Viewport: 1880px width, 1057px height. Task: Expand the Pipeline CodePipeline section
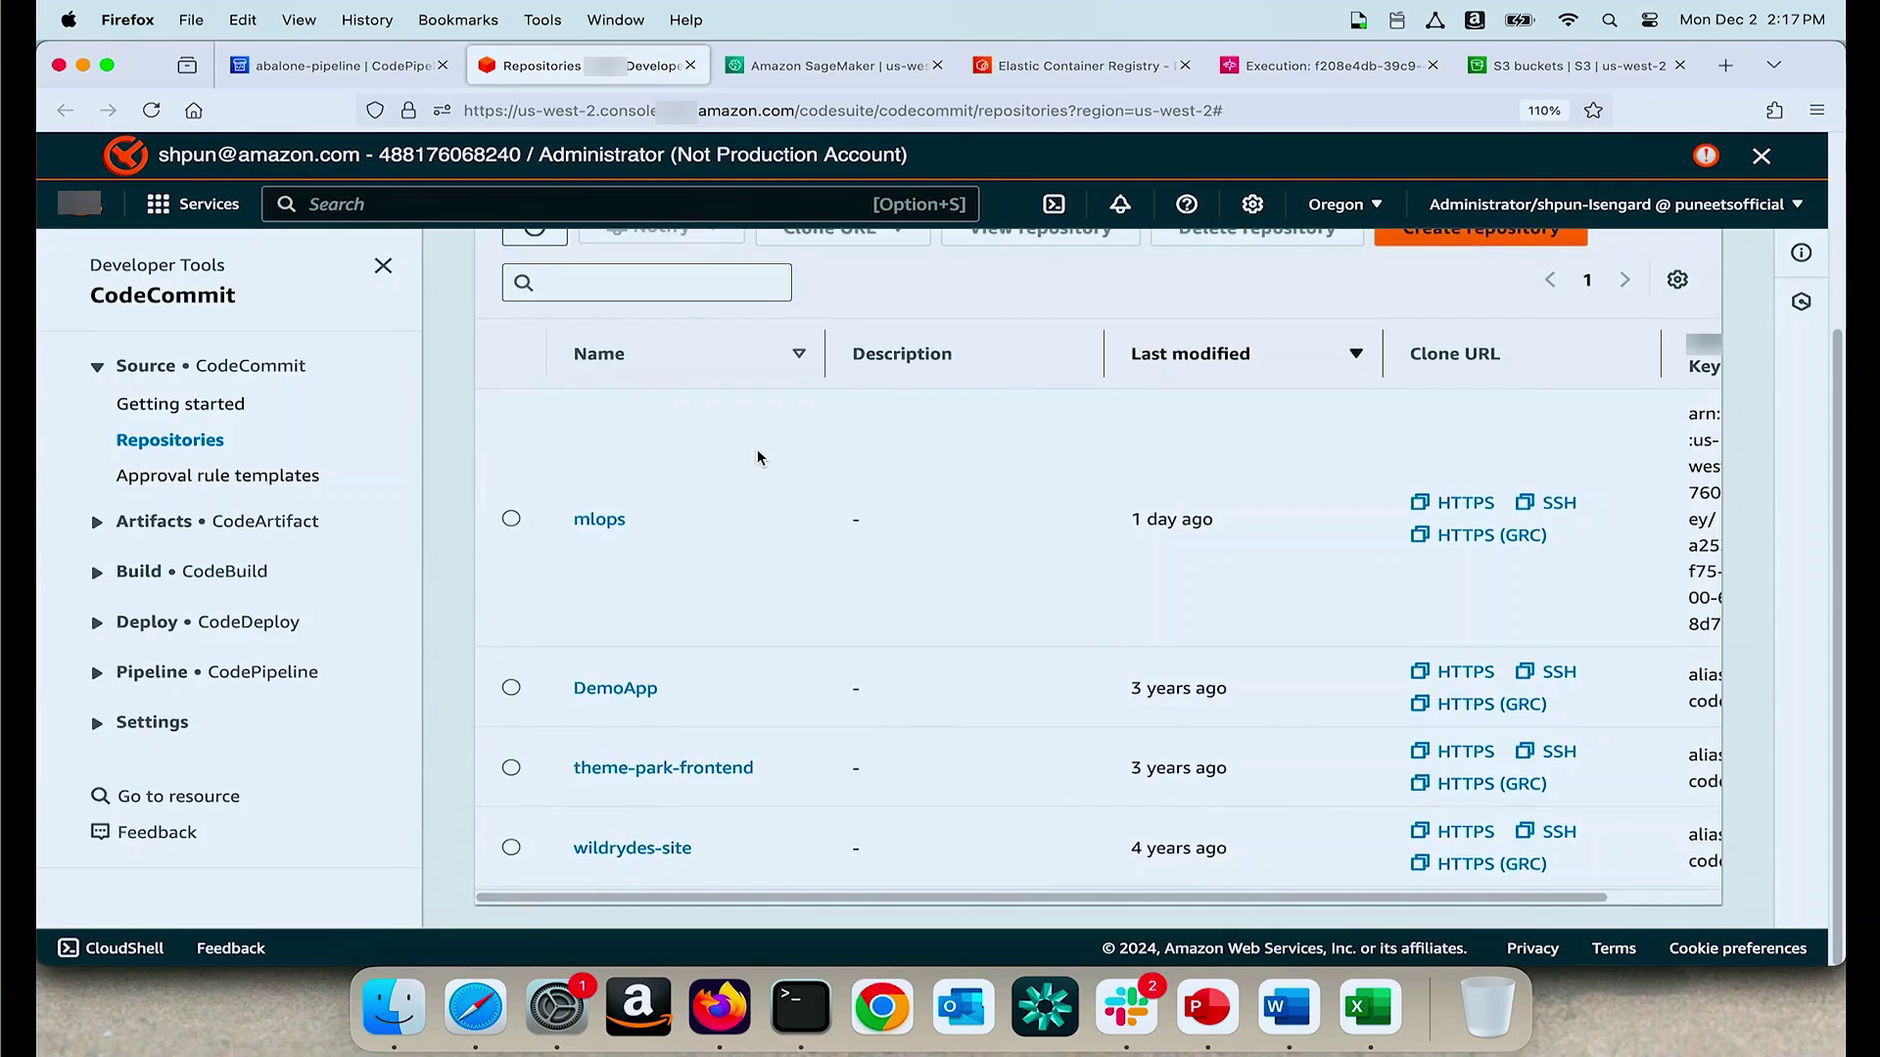97,673
